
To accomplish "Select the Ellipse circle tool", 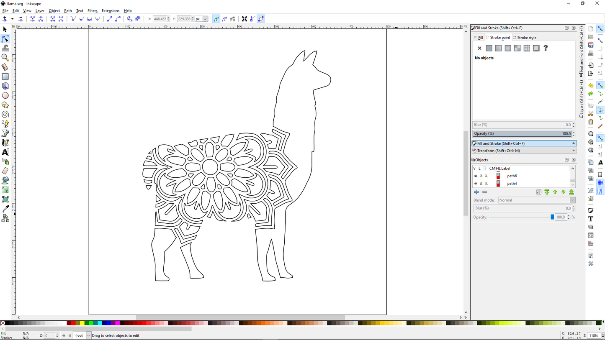I will click(x=5, y=95).
